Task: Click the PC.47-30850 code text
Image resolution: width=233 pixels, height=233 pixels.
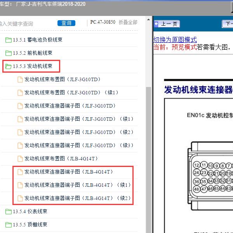Action: (103, 22)
